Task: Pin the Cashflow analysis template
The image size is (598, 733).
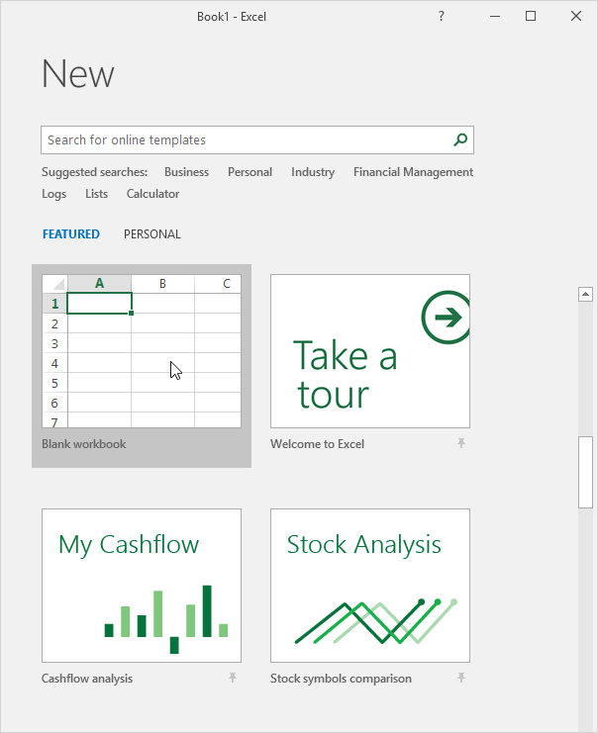Action: tap(233, 679)
